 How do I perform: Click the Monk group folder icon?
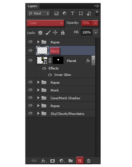pos(44,90)
